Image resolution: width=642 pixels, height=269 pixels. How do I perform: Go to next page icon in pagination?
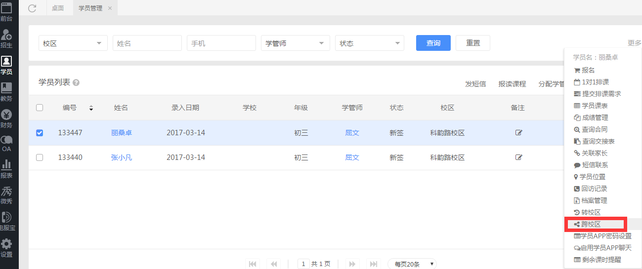pyautogui.click(x=352, y=264)
